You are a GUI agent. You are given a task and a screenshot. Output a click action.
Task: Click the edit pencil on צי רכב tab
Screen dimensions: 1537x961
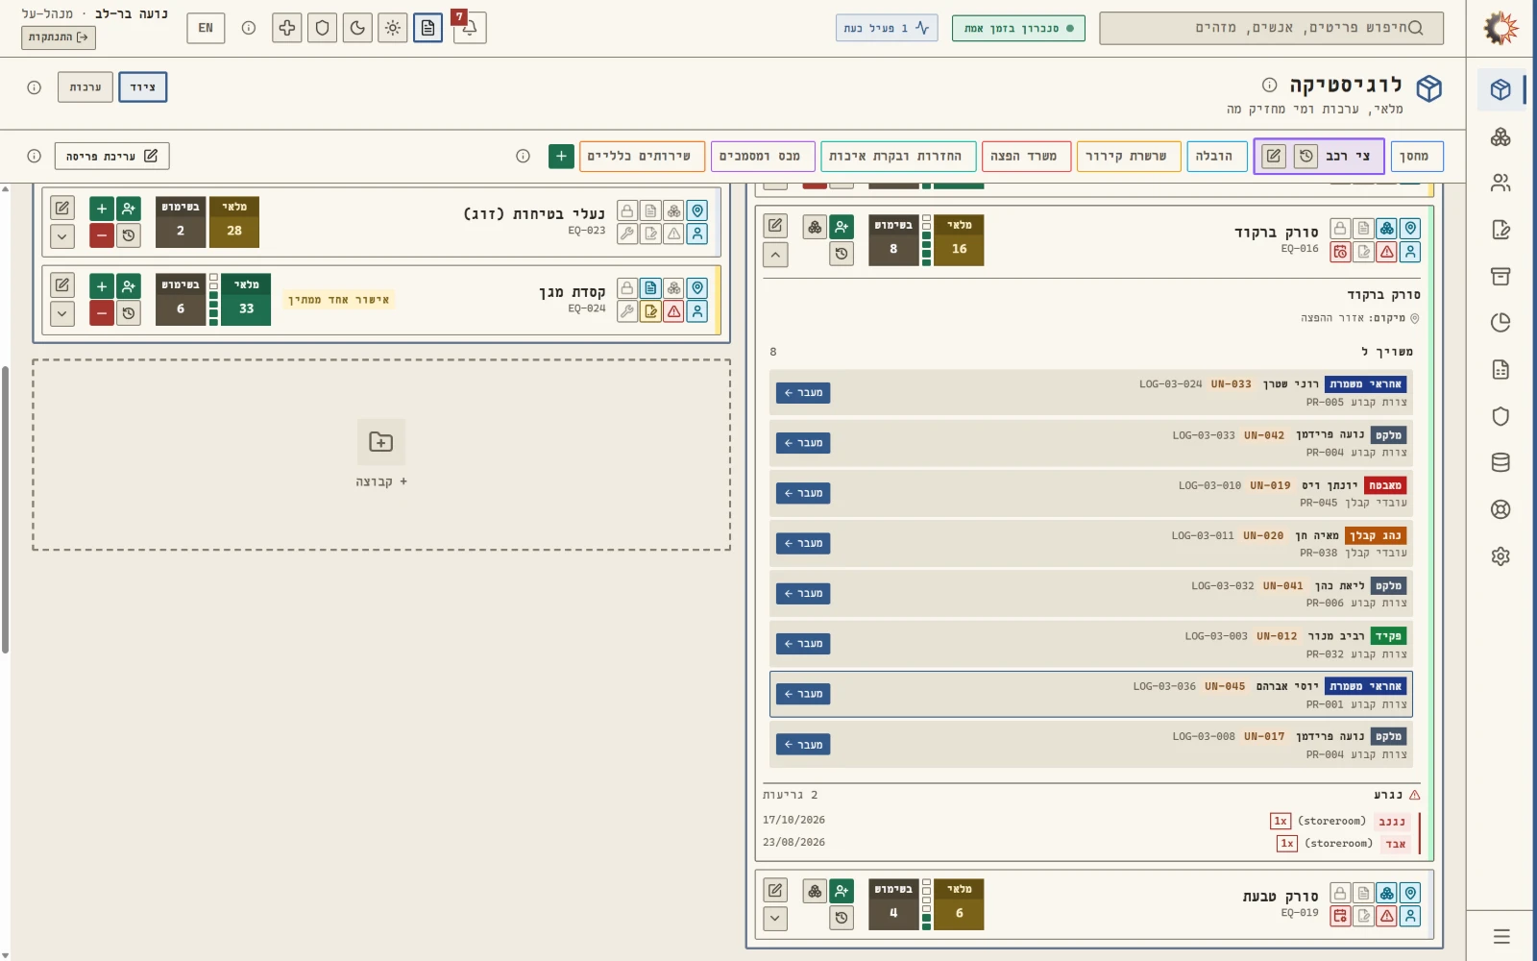point(1273,156)
